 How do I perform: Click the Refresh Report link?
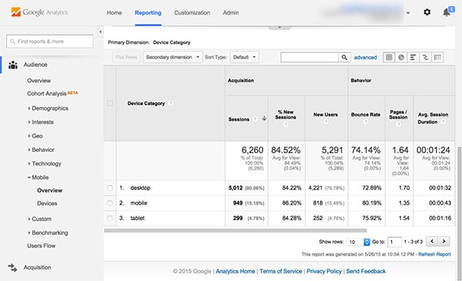click(x=434, y=254)
